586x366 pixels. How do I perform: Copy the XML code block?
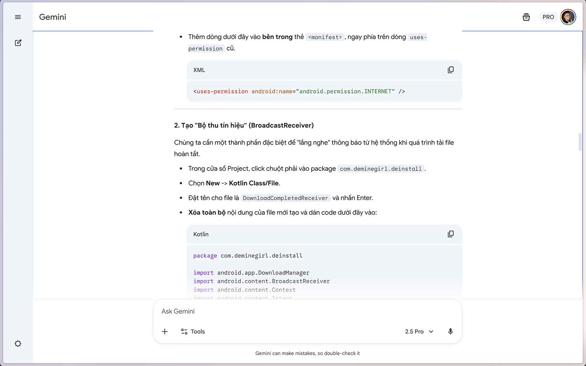pos(450,70)
